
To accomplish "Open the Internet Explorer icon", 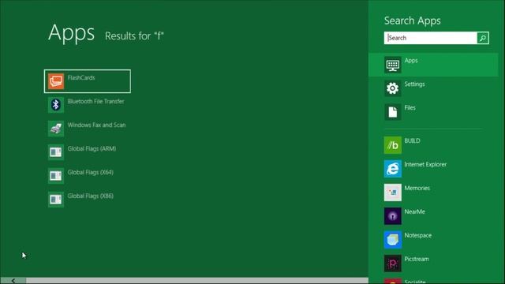I will (393, 169).
